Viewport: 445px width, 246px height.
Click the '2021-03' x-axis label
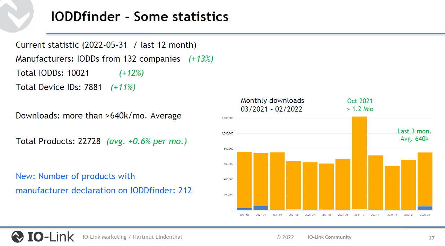[244, 215]
